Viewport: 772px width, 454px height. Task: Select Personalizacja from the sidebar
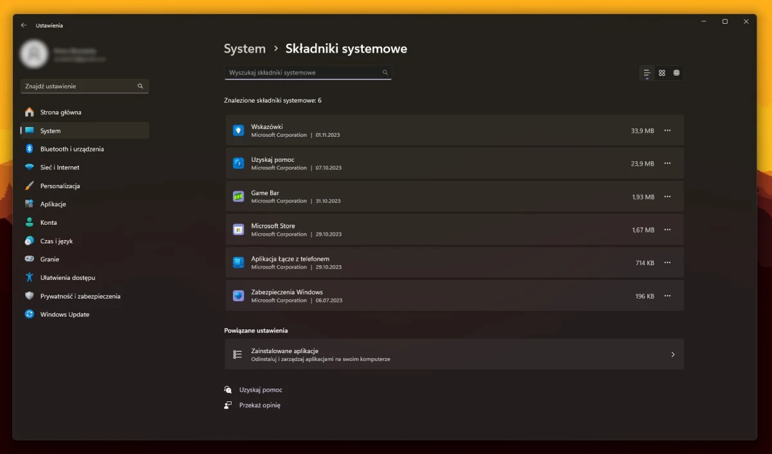pos(60,186)
